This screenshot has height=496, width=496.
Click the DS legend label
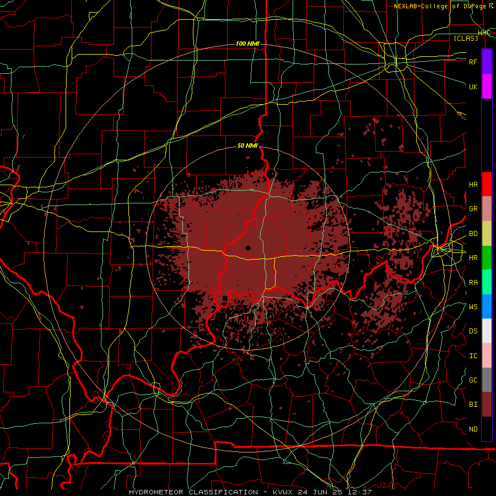point(473,331)
